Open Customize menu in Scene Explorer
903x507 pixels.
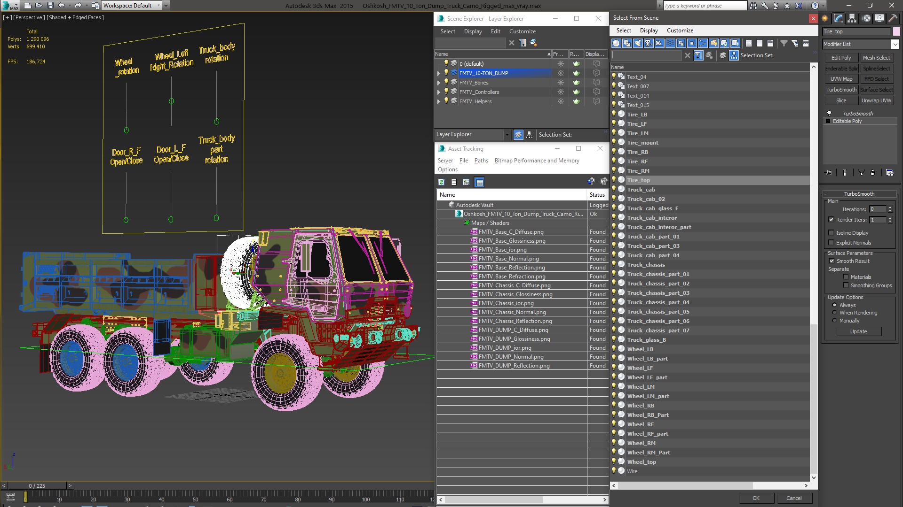pos(523,31)
